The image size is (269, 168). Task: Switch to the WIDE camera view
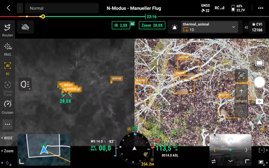[x=7, y=138]
